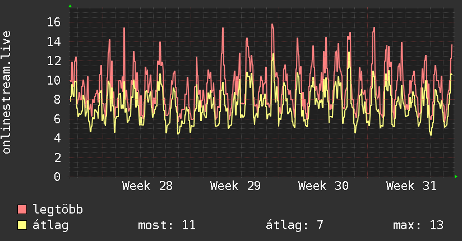This screenshot has width=462, height=241.
Task: Click the 0 y-axis tick label
Action: click(x=57, y=177)
